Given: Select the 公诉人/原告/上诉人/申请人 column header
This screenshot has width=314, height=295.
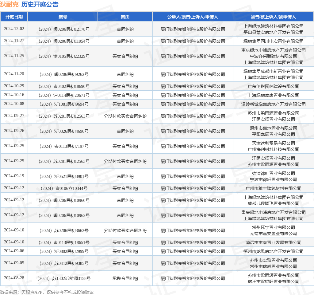Looking at the screenshot, I should (x=193, y=17).
